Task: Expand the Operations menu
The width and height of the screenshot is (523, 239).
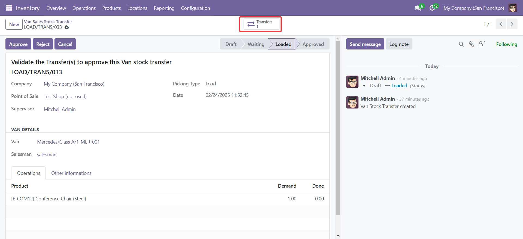Action: click(84, 8)
